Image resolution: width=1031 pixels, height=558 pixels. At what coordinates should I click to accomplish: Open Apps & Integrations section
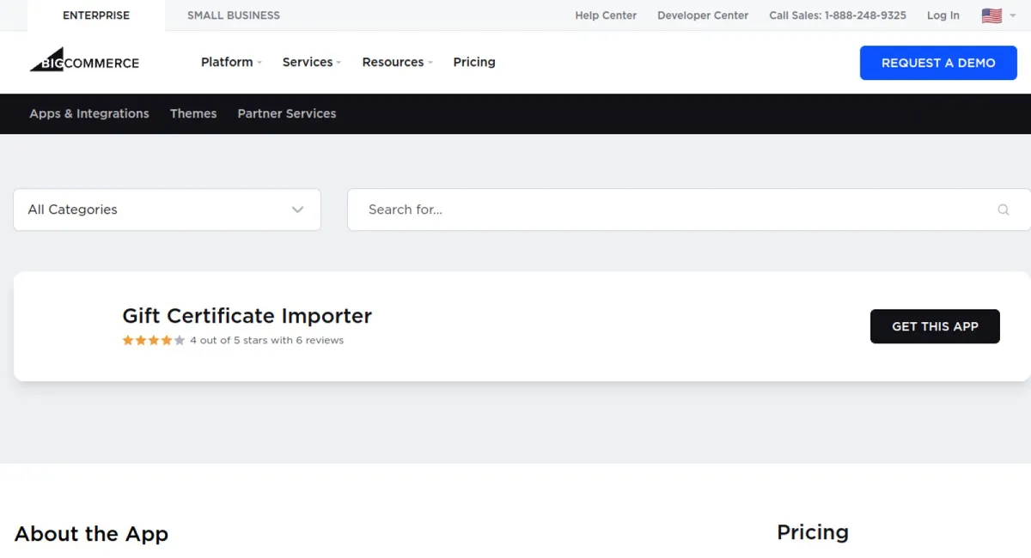coord(89,113)
